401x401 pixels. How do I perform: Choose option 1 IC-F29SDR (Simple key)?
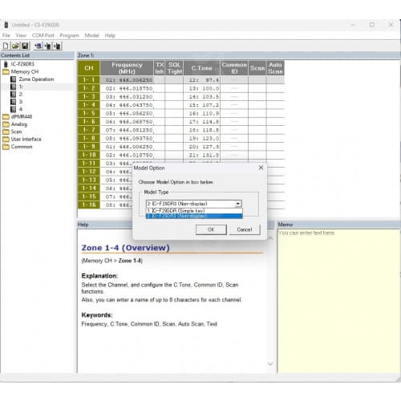[194, 211]
